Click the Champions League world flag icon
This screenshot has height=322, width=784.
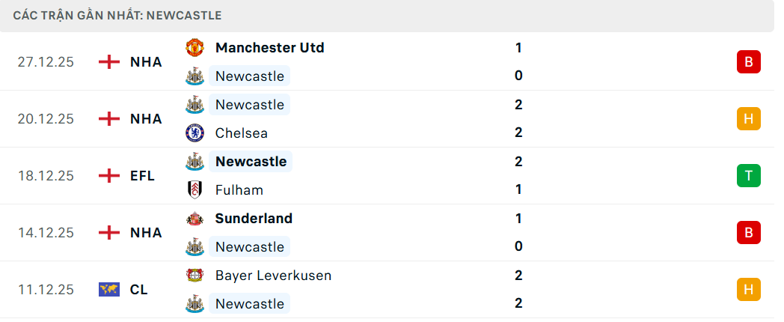pos(109,290)
